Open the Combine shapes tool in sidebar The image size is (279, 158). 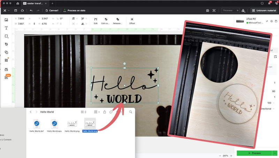coord(6,52)
